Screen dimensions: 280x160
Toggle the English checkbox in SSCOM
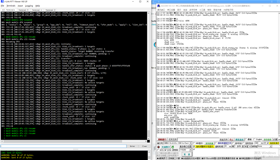(x=255, y=139)
